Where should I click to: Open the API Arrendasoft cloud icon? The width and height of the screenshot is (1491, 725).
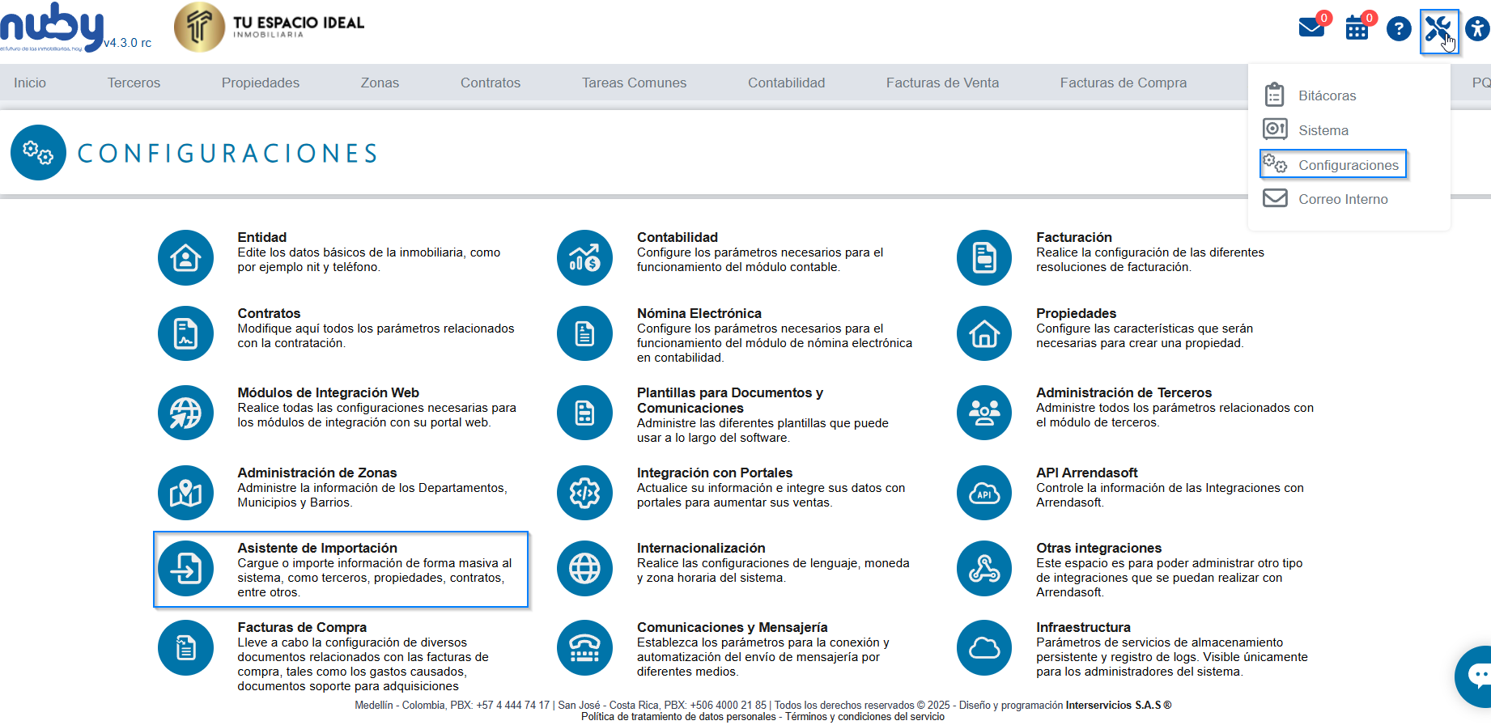[983, 492]
